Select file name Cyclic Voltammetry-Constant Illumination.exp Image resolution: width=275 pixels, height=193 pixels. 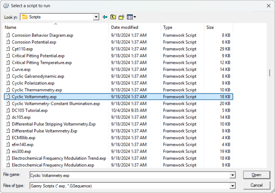pos(56,104)
